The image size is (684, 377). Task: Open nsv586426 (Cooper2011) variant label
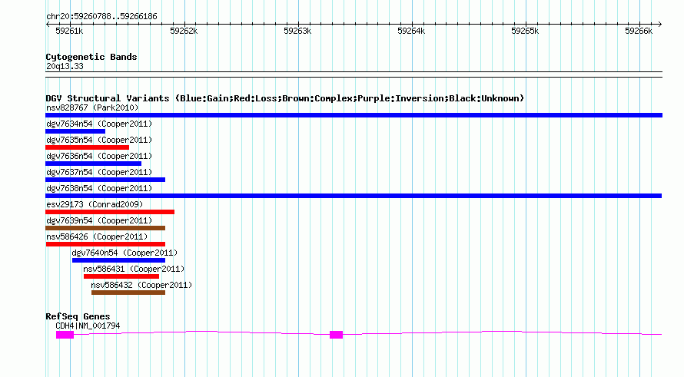97,236
